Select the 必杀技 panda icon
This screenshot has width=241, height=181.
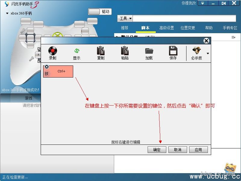197,51
